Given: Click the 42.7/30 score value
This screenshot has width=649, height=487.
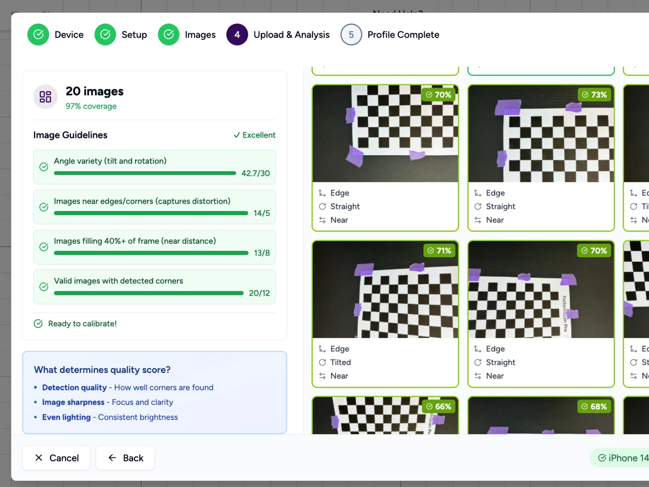Looking at the screenshot, I should point(256,173).
